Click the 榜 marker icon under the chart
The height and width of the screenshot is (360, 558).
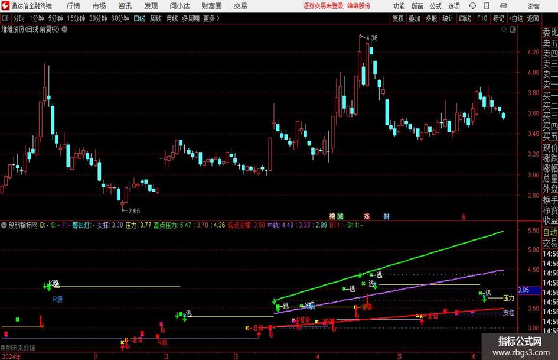[x=332, y=216]
